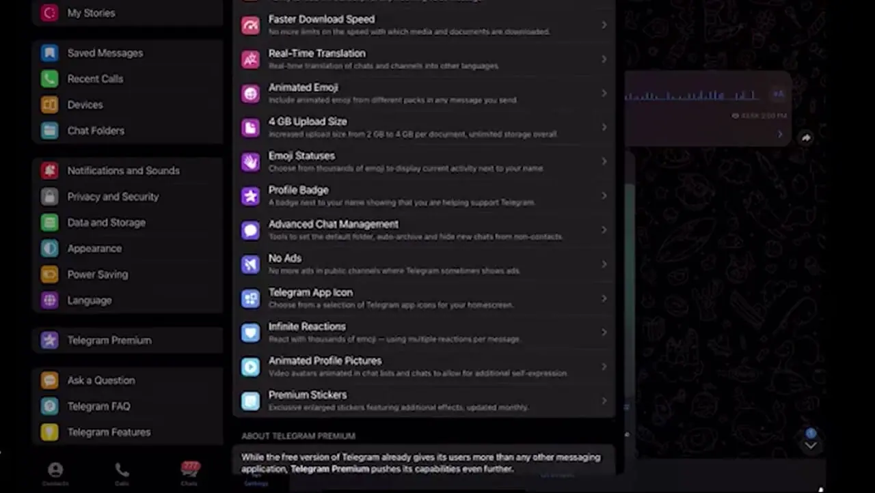Switch to the Contacts tab
875x493 pixels.
[55, 474]
